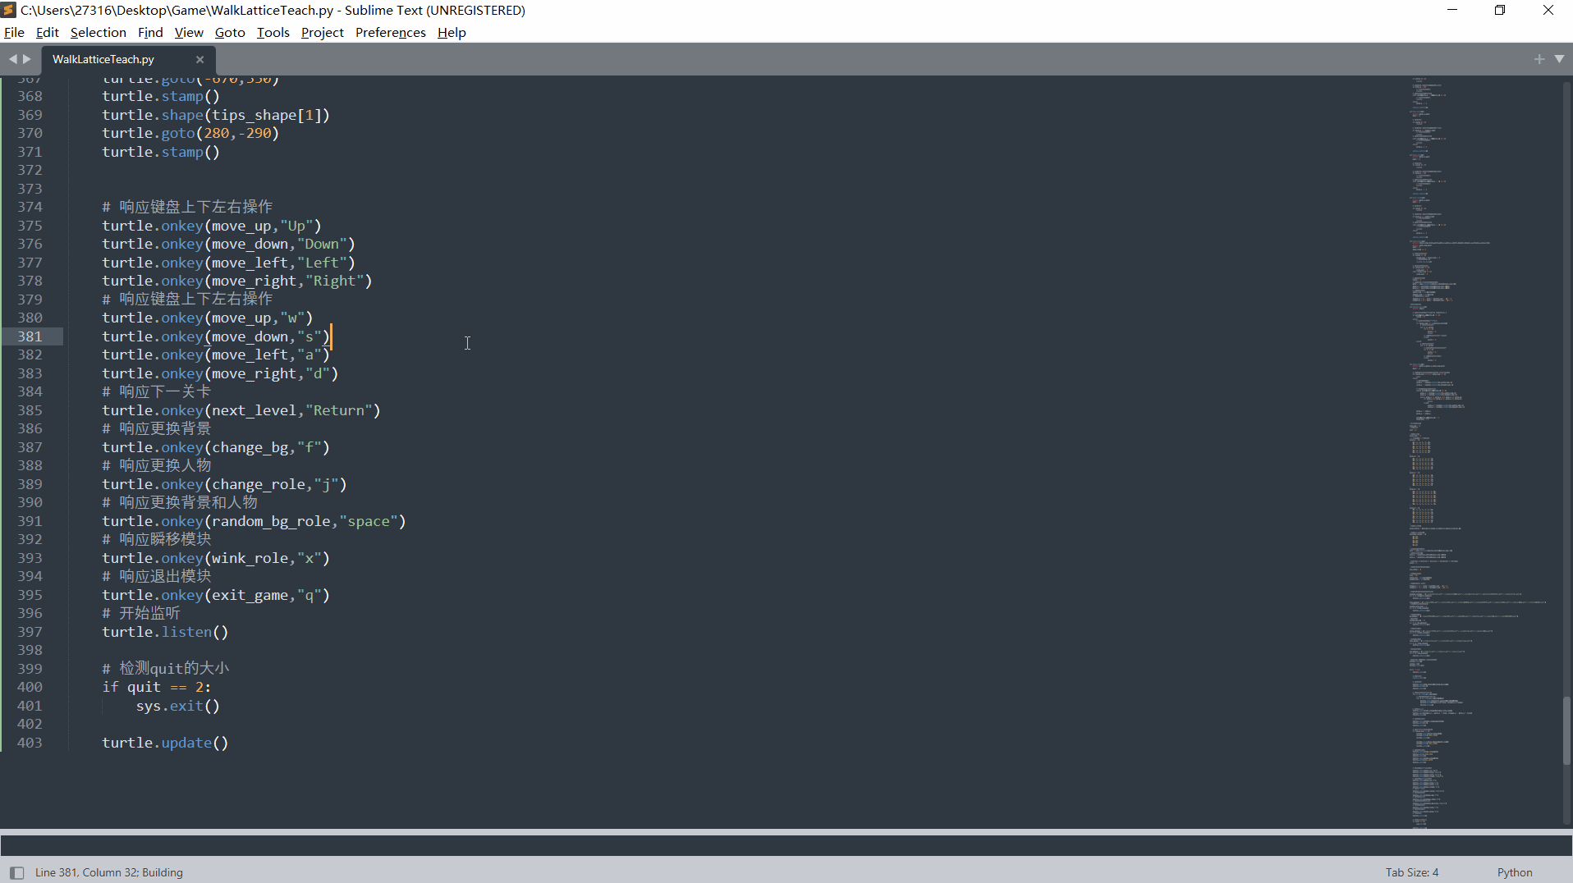Go to previous tab with left arrow
1573x883 pixels.
pos(12,59)
